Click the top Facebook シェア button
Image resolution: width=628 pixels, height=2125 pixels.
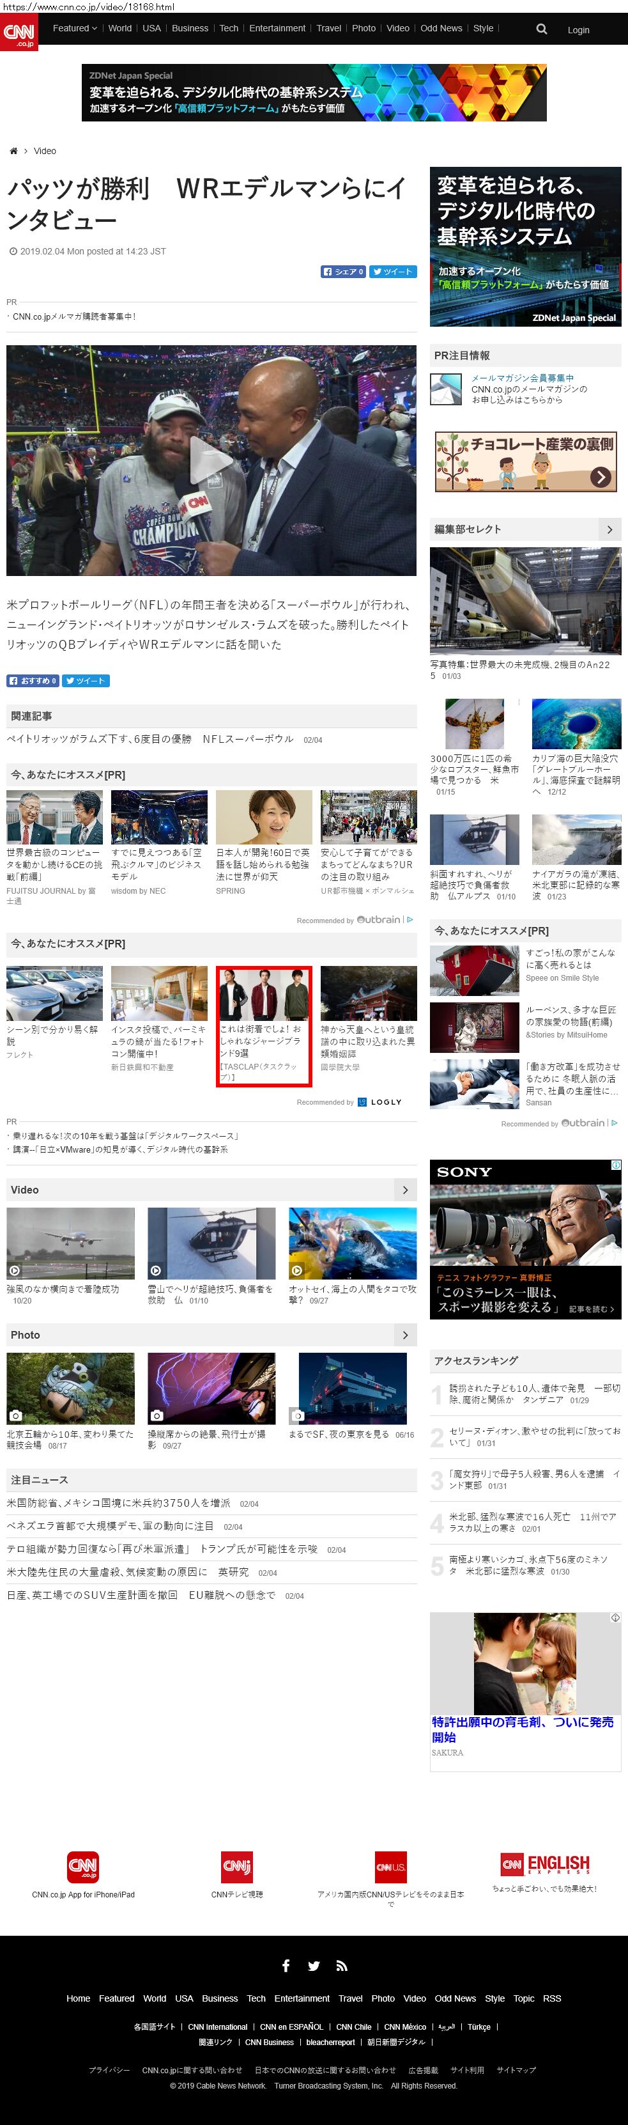(343, 272)
